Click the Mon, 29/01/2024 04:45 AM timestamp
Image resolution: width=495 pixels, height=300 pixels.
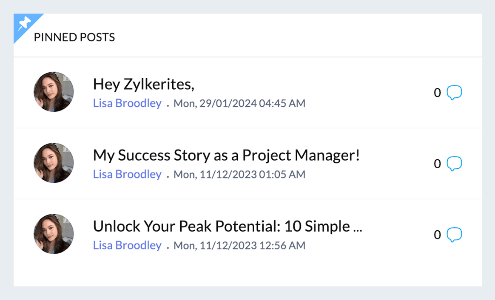239,103
